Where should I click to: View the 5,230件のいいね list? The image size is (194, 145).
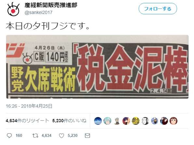[69, 121]
